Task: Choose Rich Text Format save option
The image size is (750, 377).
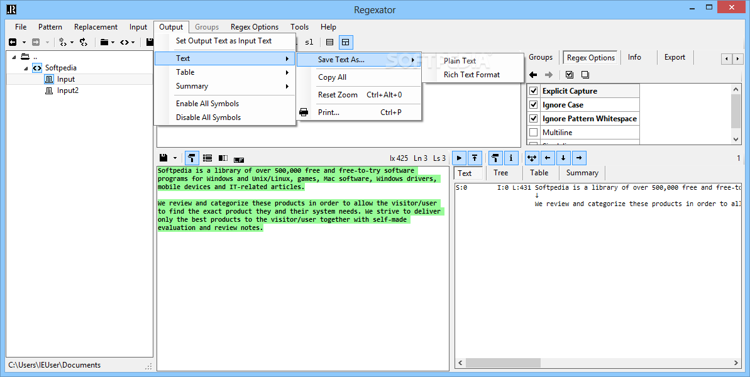Action: [473, 75]
